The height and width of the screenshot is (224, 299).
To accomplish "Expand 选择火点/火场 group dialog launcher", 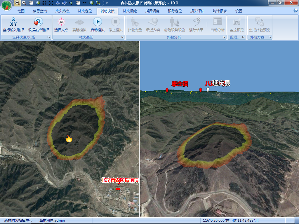I will (49, 37).
